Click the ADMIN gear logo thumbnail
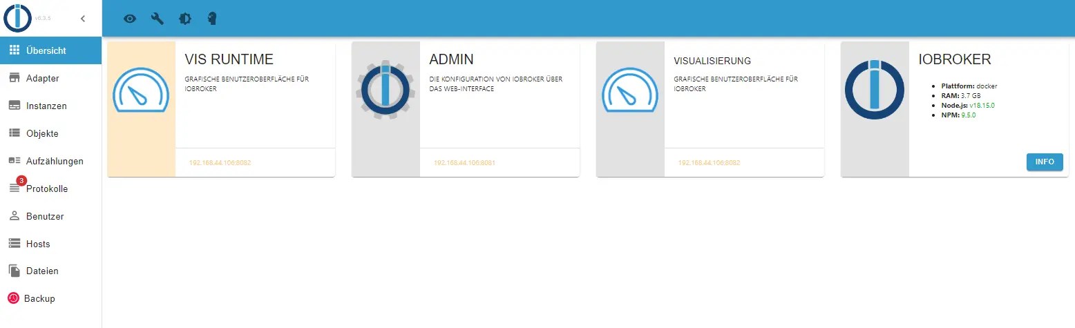Image resolution: width=1075 pixels, height=328 pixels. coord(386,90)
